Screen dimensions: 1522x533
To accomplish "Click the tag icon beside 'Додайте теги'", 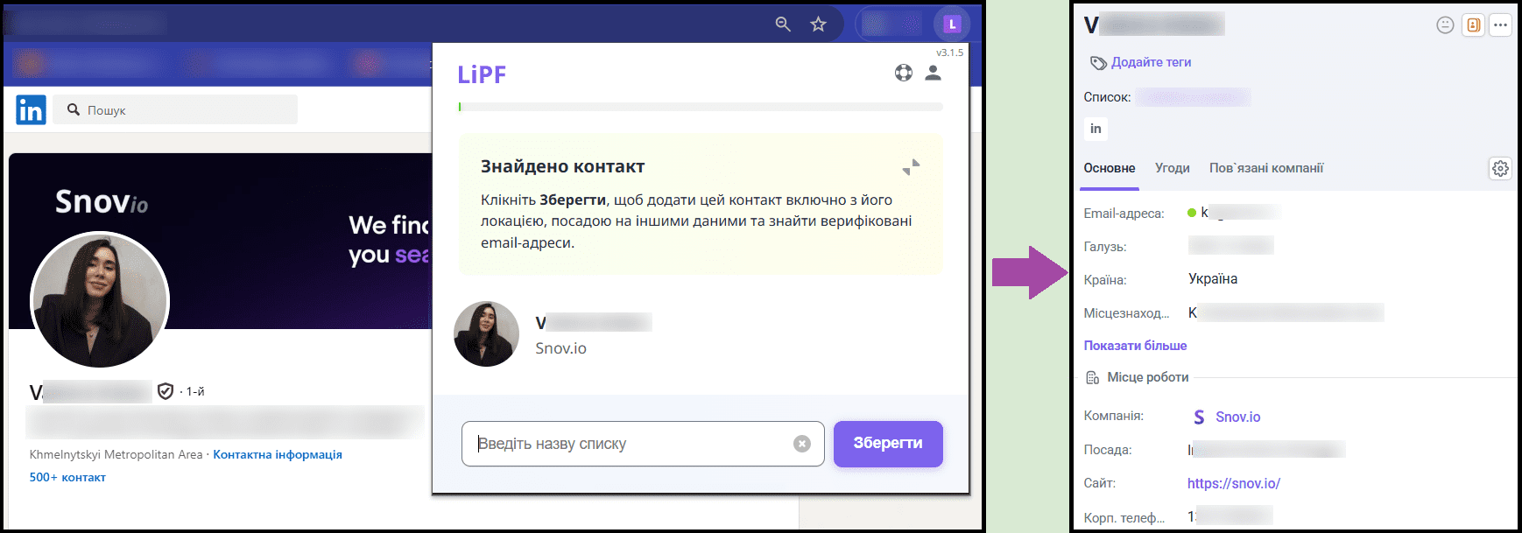I will pyautogui.click(x=1098, y=63).
